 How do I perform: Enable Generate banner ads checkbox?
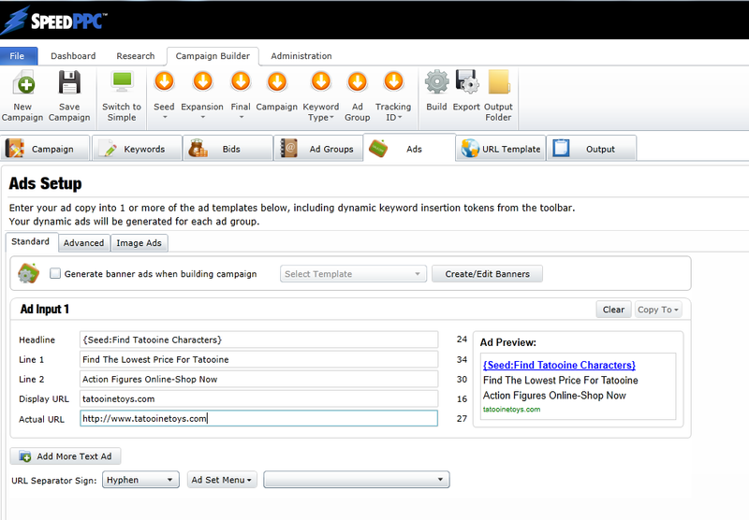pyautogui.click(x=56, y=274)
